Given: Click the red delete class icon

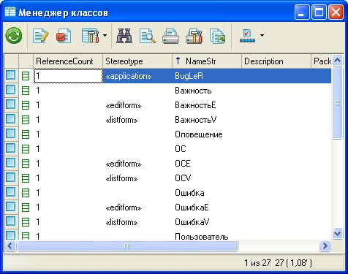Looking at the screenshot, I should [x=64, y=36].
